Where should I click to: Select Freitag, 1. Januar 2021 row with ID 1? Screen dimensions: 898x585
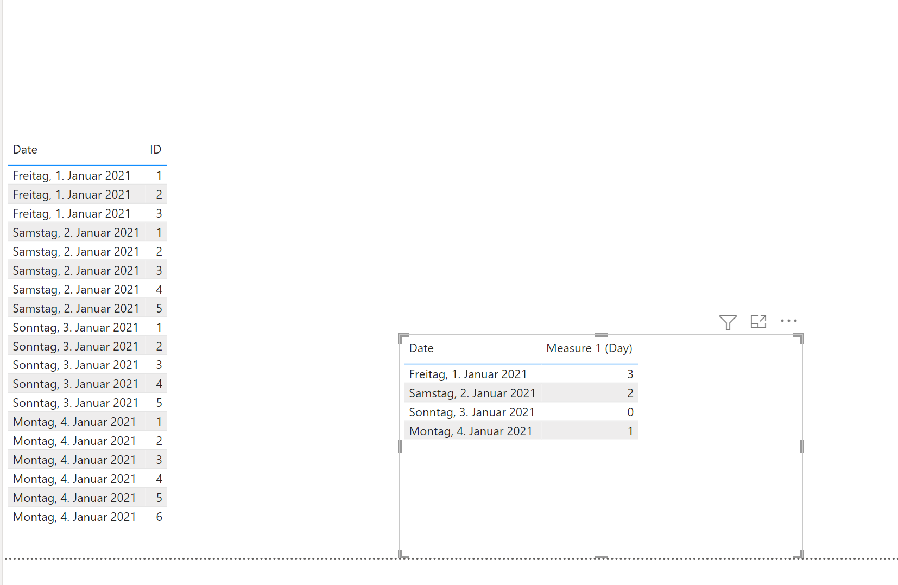87,175
